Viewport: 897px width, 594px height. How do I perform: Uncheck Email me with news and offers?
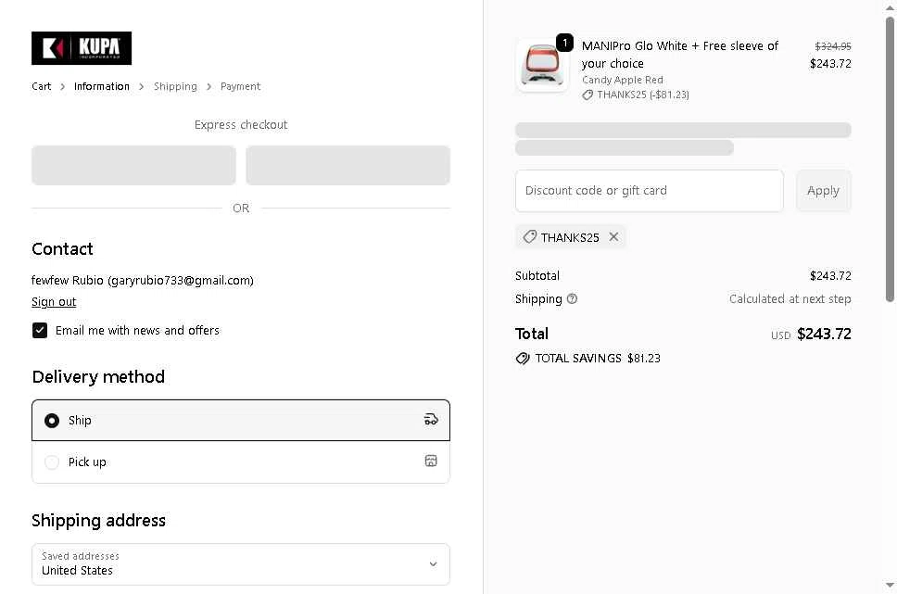tap(40, 330)
